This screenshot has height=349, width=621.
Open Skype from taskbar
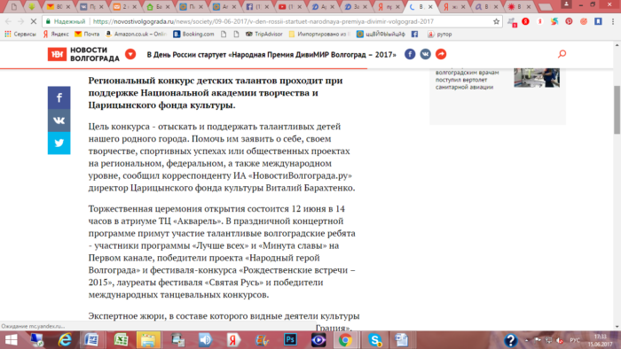[374, 340]
